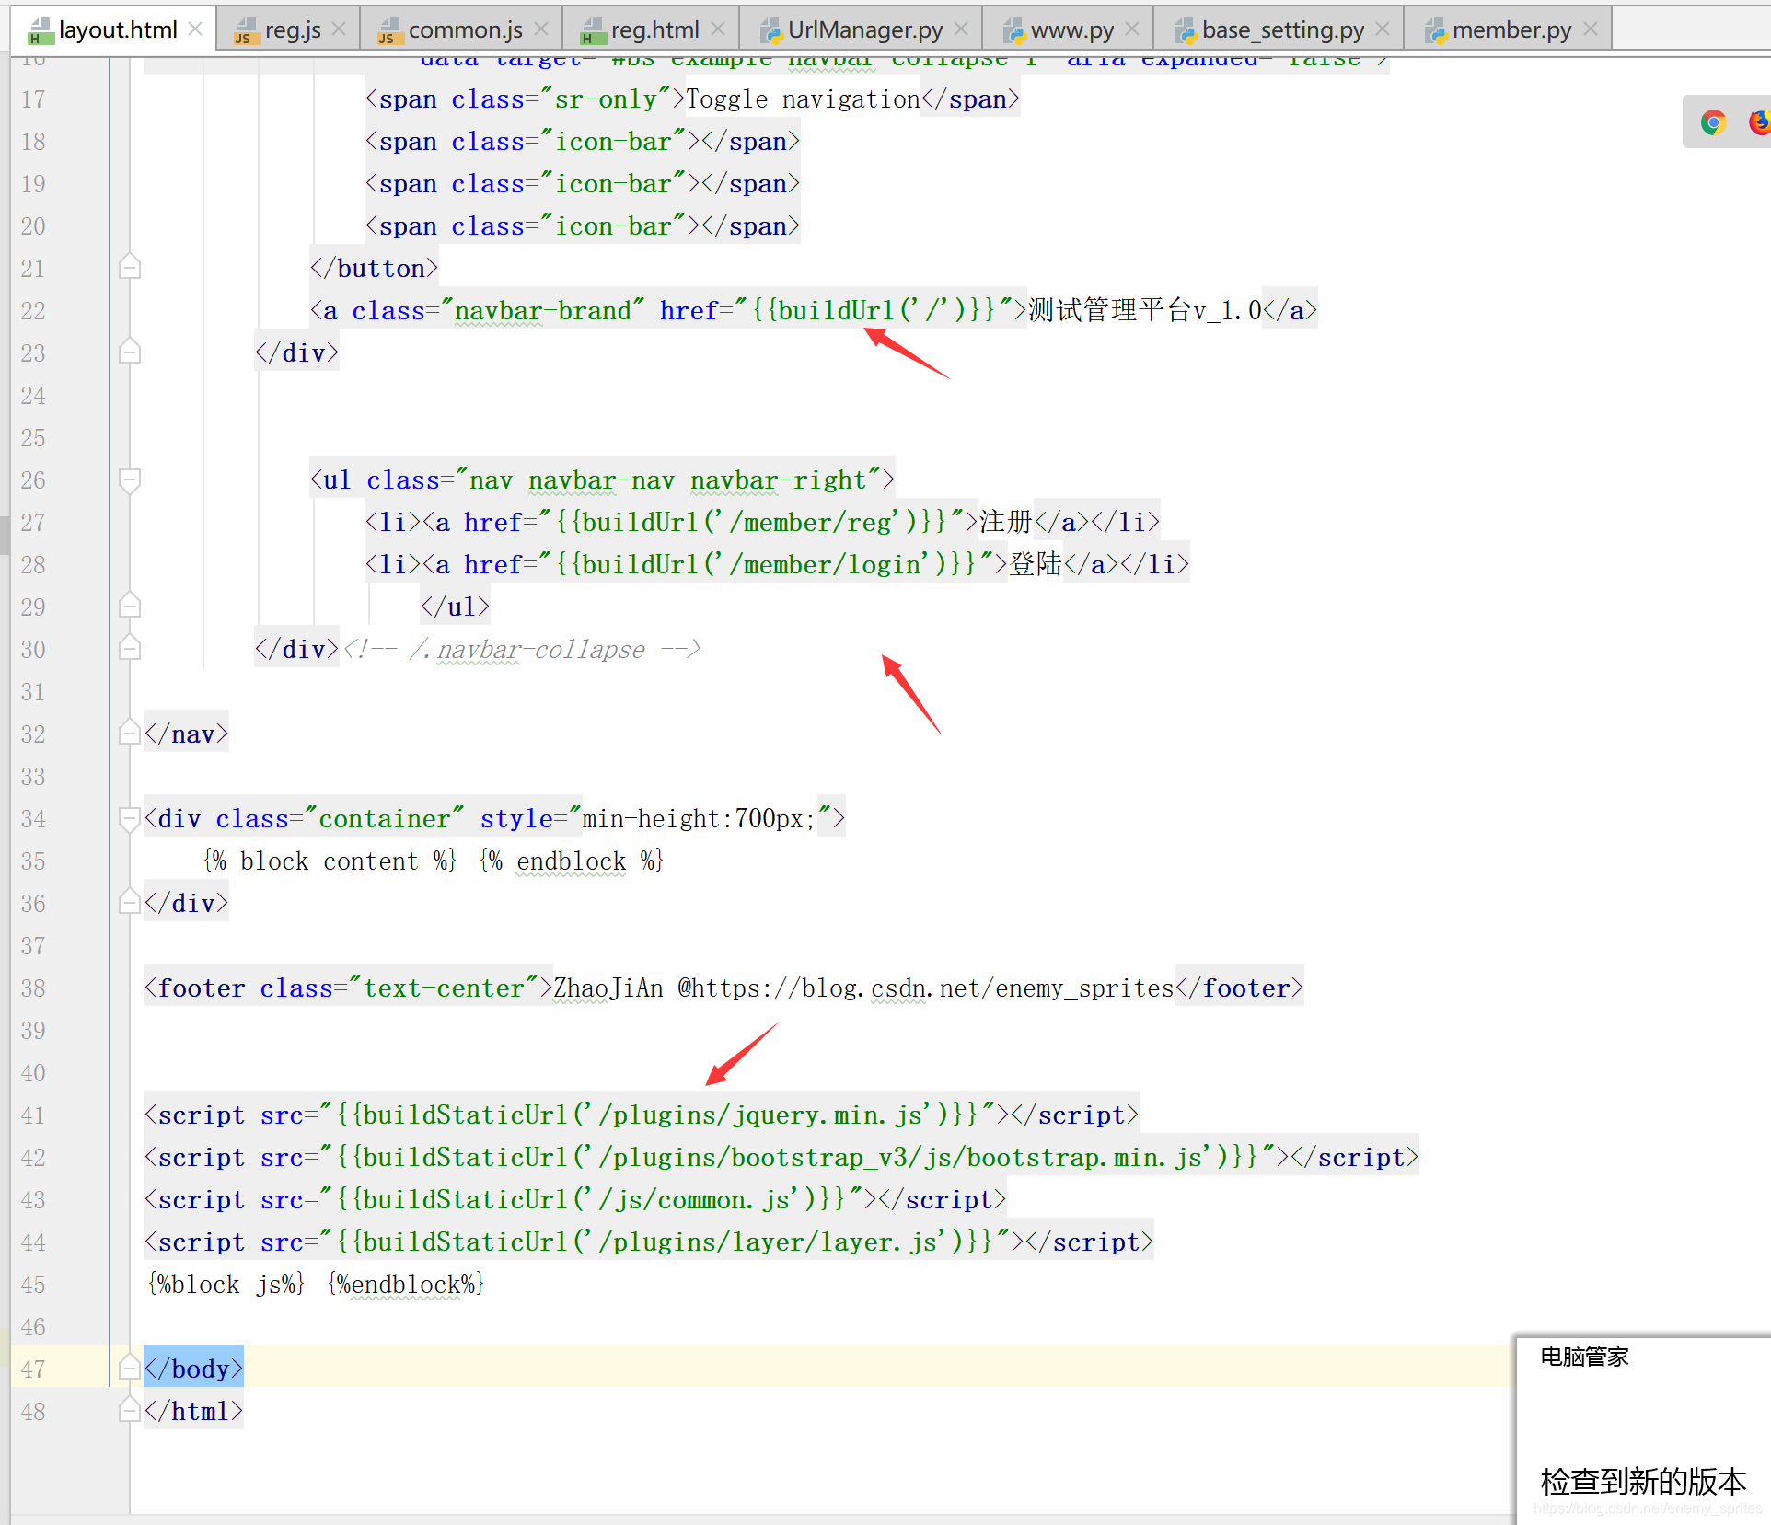The image size is (1771, 1525).
Task: Toggle fold marker at closing body line 47
Action: (x=130, y=1369)
